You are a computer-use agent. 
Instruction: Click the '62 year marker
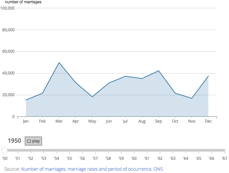(x=160, y=159)
